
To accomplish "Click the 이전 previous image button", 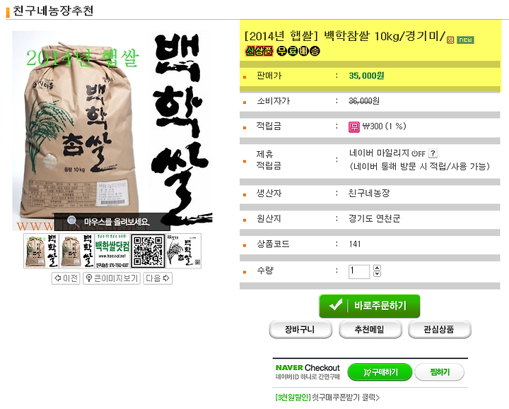I will [66, 278].
